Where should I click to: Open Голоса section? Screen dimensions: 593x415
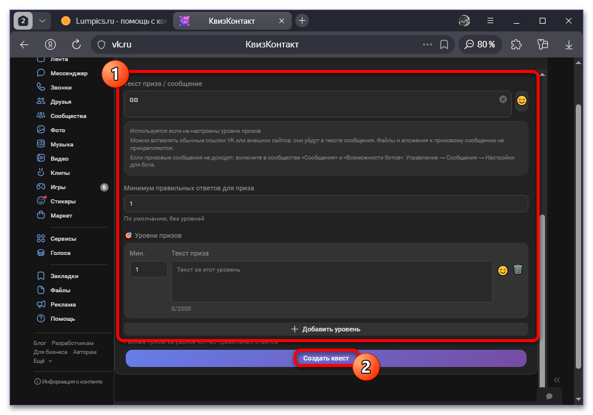pos(54,253)
